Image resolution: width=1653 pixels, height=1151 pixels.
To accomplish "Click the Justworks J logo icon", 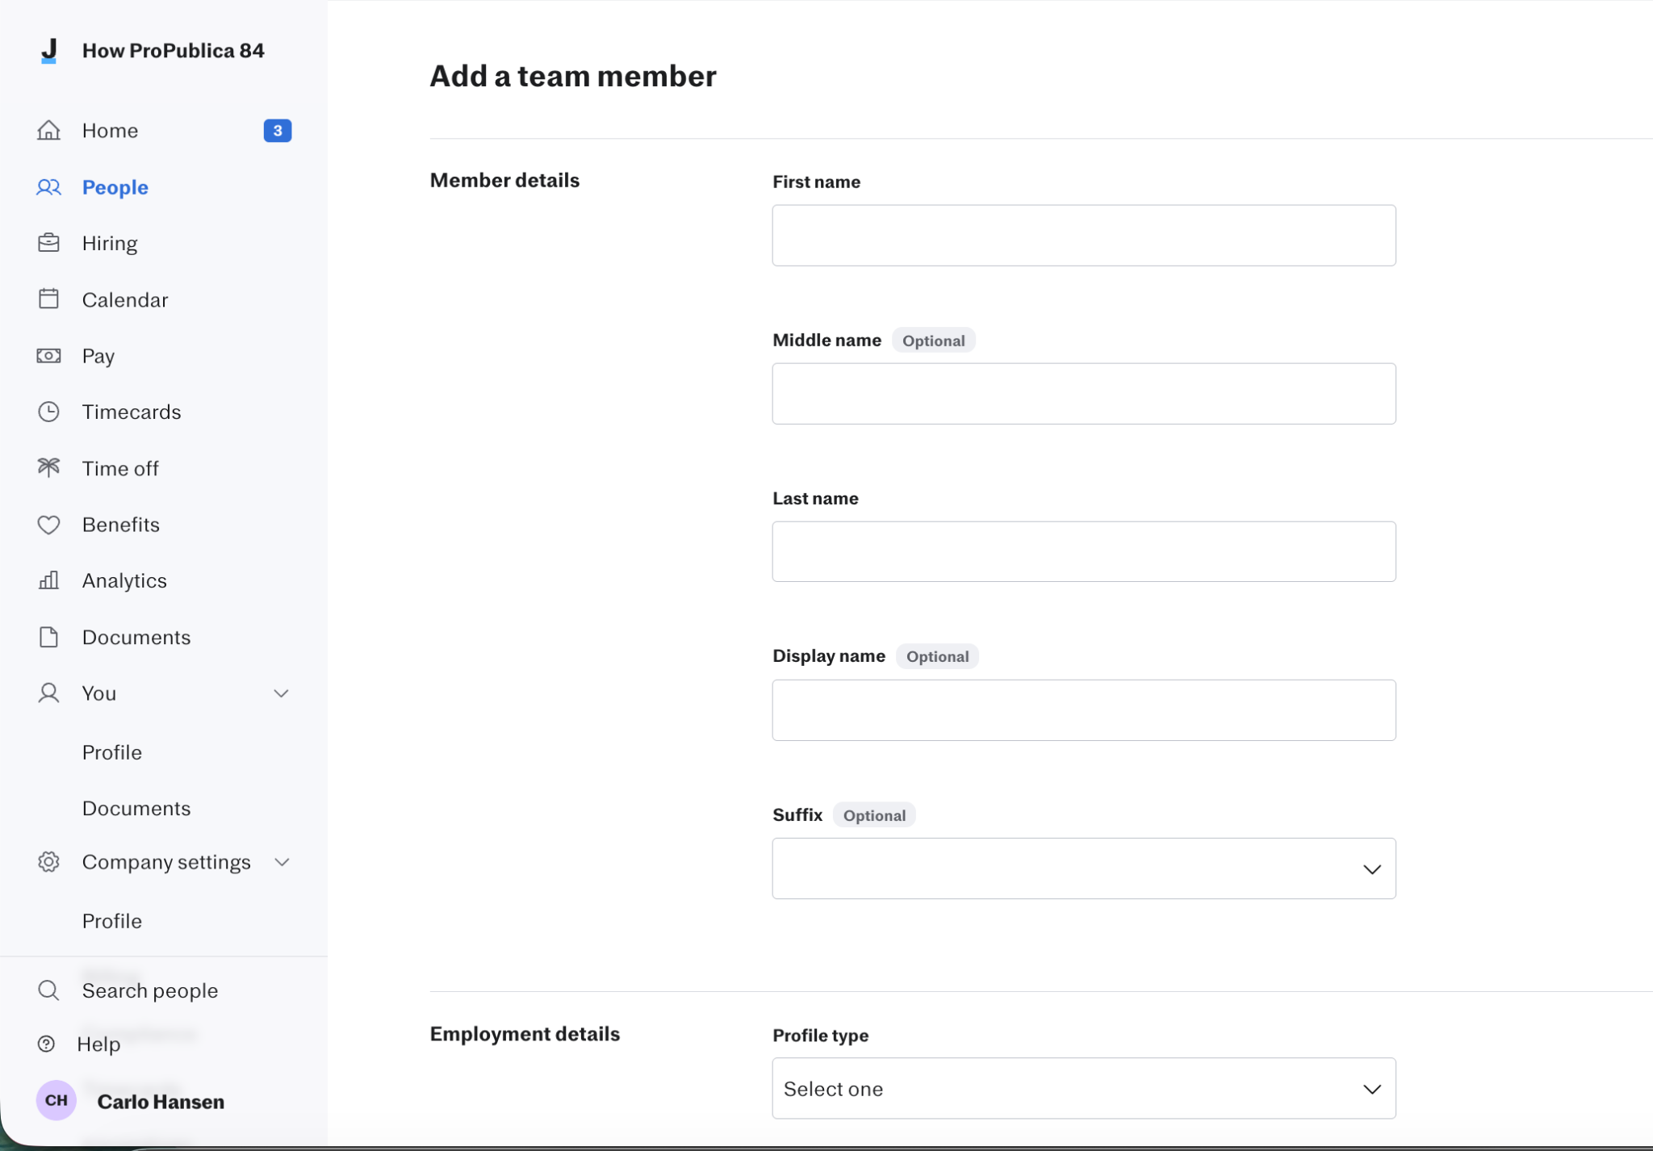I will [x=49, y=51].
